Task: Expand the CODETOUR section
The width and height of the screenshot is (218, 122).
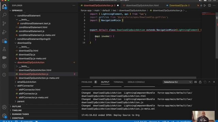Action: (x=43, y=118)
